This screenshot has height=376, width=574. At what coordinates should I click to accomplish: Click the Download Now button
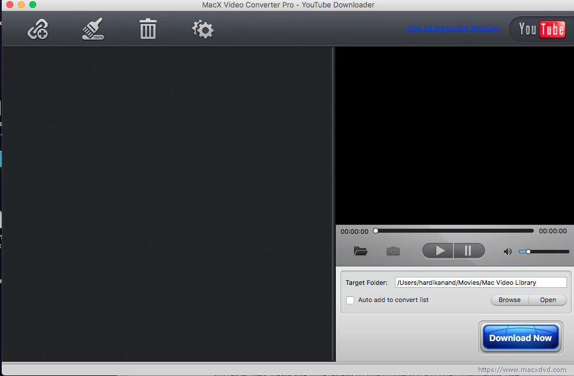point(520,338)
